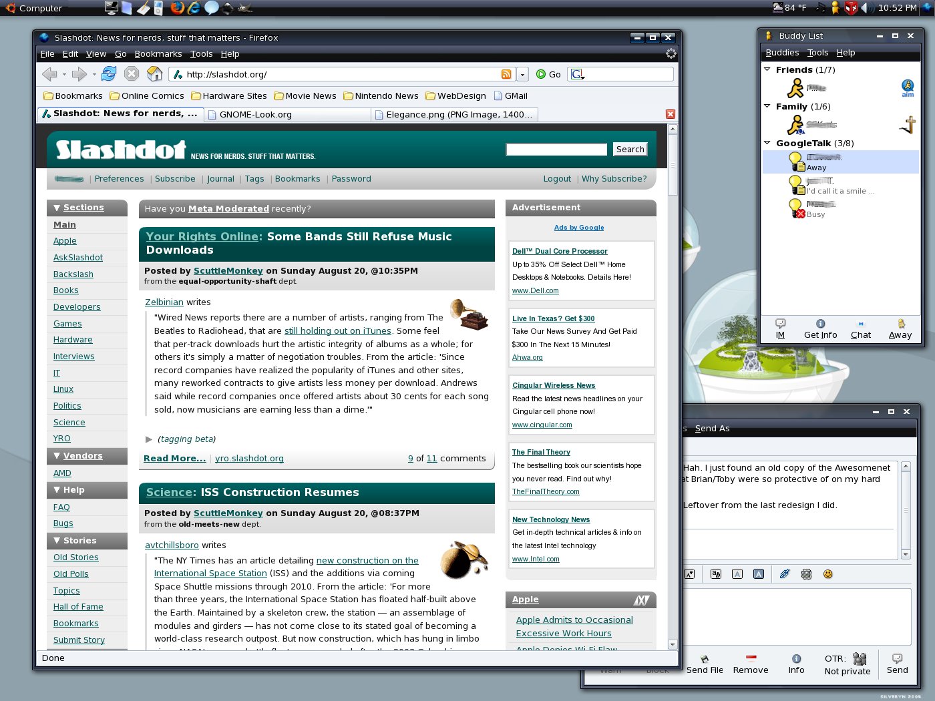The height and width of the screenshot is (701, 935).
Task: Open background color picker in chat toolbar
Action: 759,574
